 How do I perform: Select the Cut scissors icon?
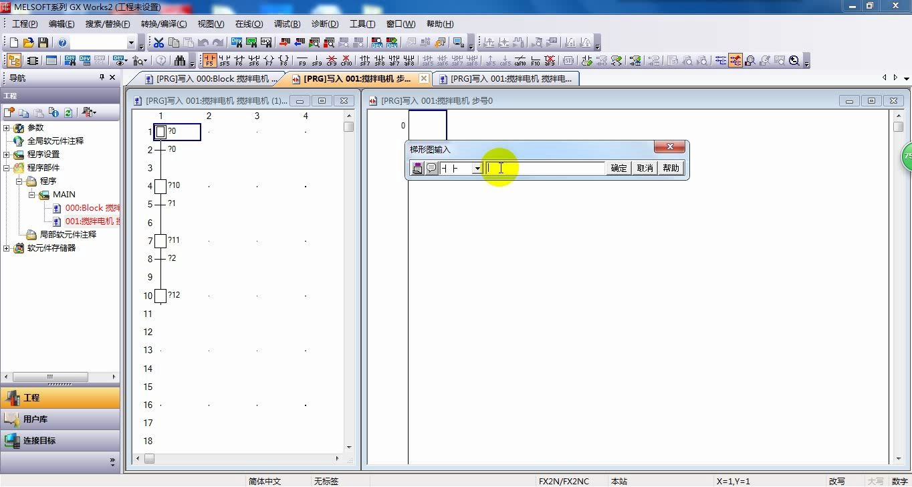click(158, 42)
